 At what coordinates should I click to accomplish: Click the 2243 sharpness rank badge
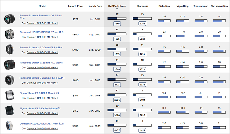point(142,23)
